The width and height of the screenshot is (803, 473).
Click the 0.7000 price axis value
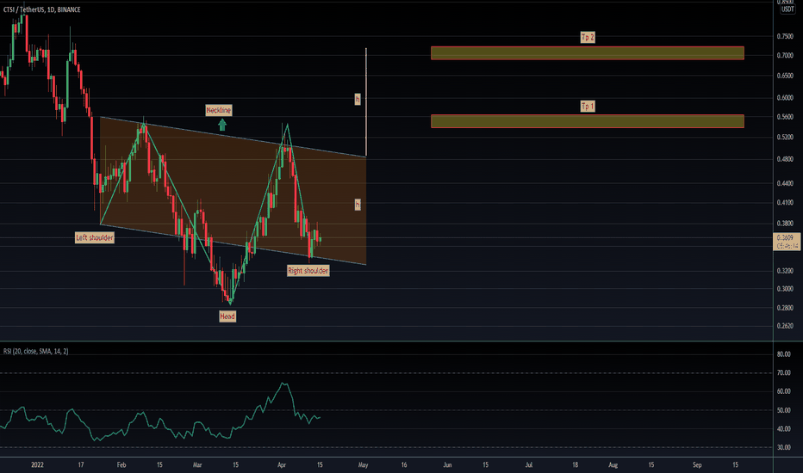coord(785,55)
